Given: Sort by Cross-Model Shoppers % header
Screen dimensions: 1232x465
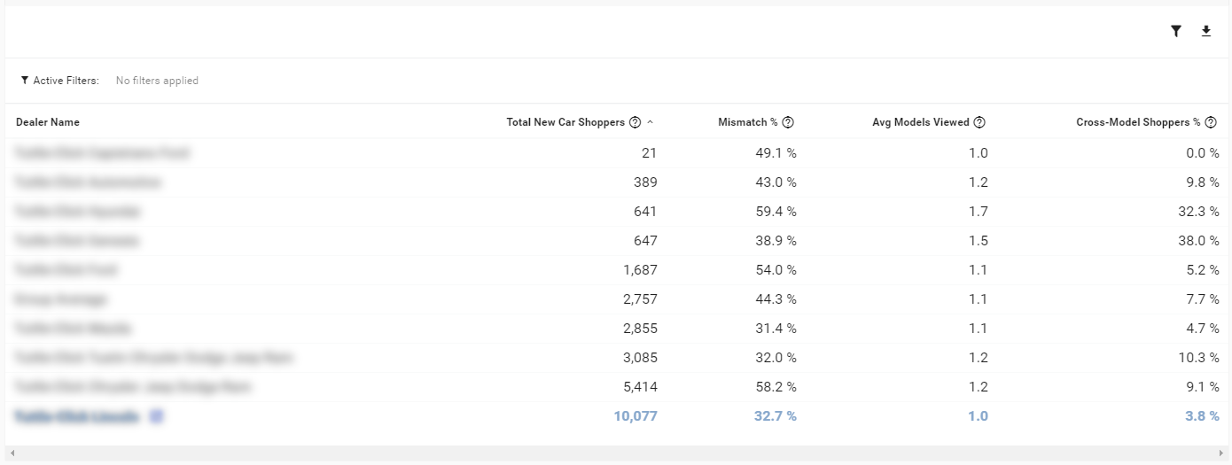Looking at the screenshot, I should (x=1138, y=122).
